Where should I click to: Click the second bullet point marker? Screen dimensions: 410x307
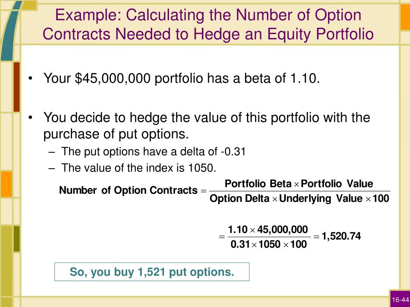click(30, 118)
